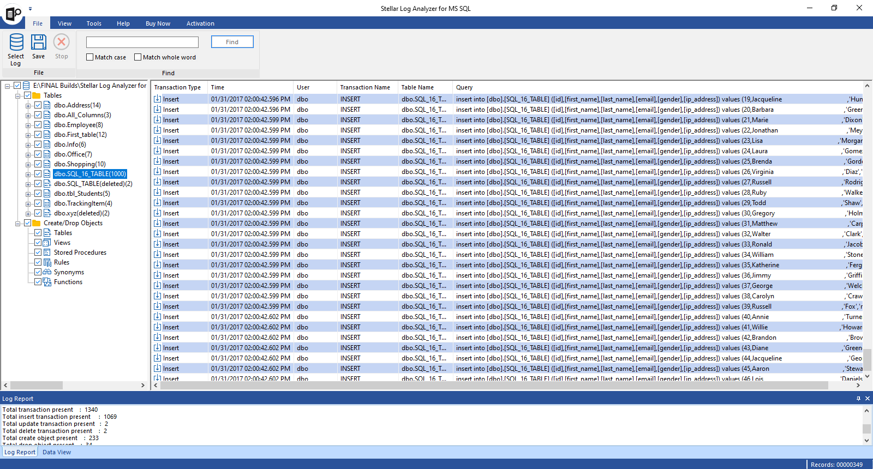This screenshot has height=469, width=873.
Task: Click the Save floppy disk icon
Action: (38, 43)
